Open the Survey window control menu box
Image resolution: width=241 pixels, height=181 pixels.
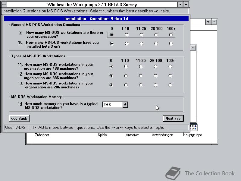pos(4,5)
